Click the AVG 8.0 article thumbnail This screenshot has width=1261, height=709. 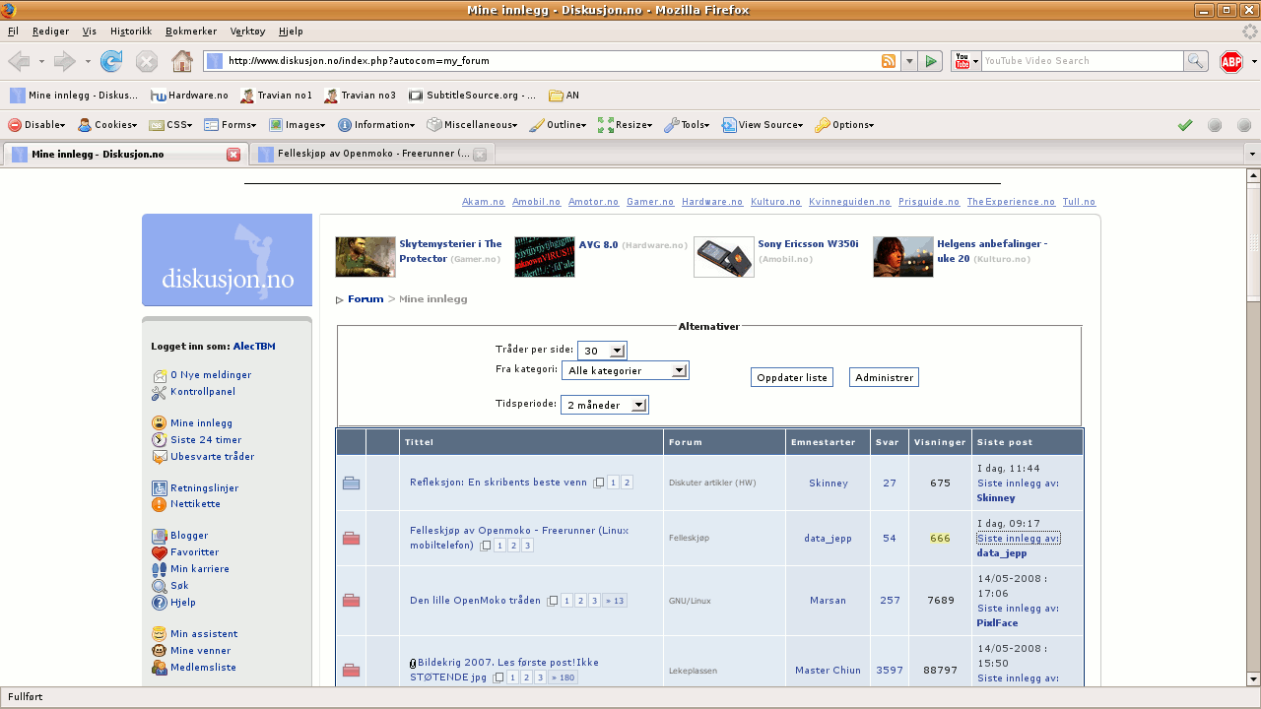click(x=544, y=257)
